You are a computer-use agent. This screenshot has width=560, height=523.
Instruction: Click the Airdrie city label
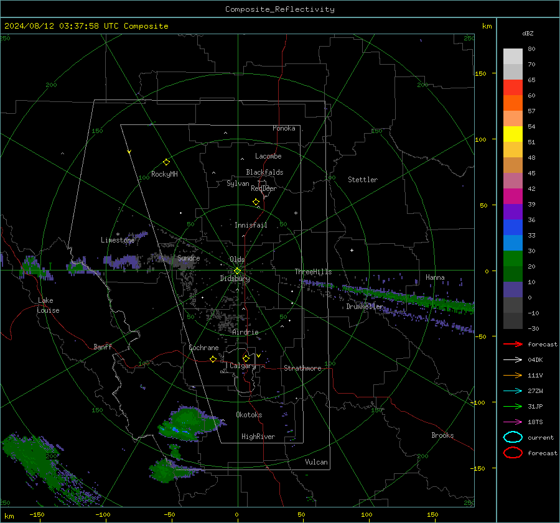[x=245, y=332]
